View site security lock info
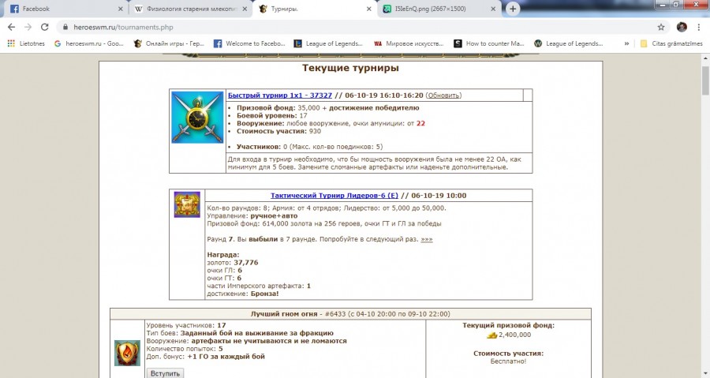This screenshot has height=378, width=710. (65, 27)
